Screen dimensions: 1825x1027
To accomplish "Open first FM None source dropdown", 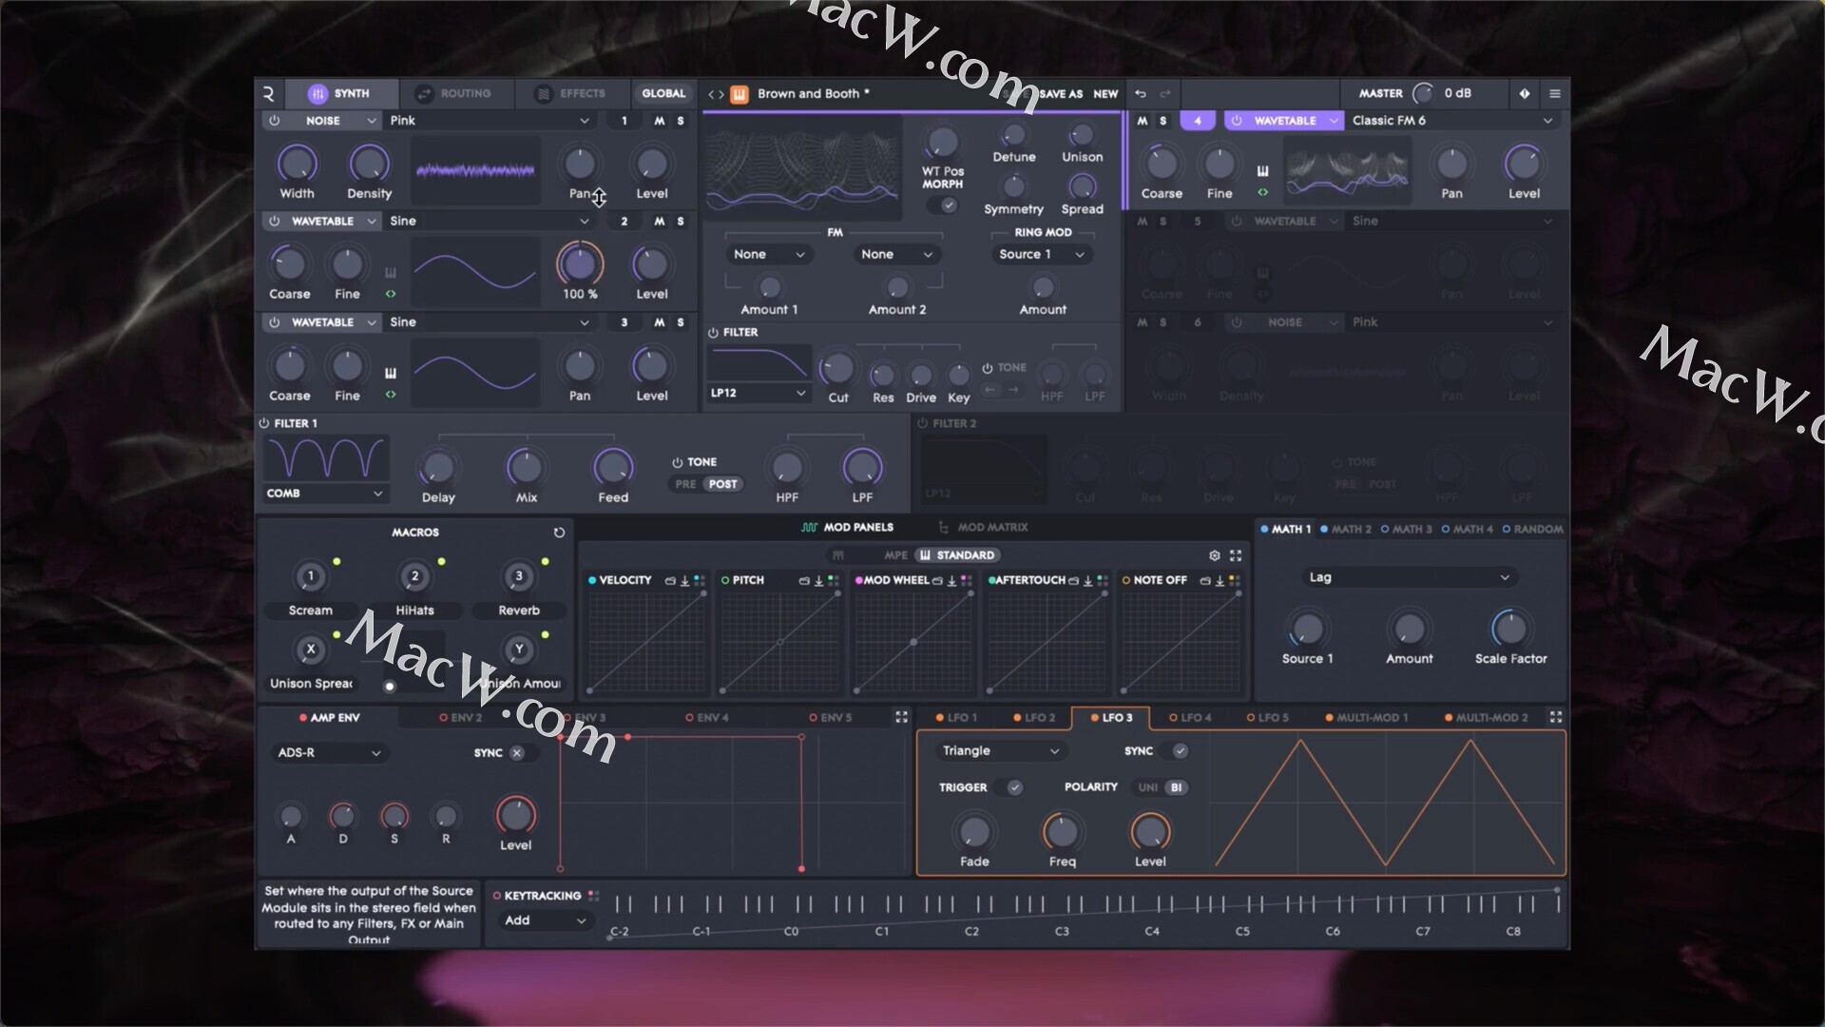I will [x=768, y=254].
